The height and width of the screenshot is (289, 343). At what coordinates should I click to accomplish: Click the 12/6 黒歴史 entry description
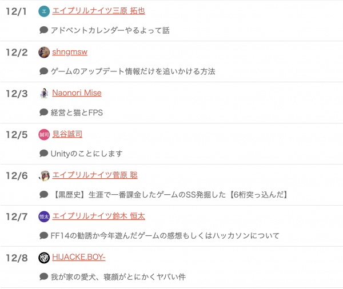[x=170, y=195]
